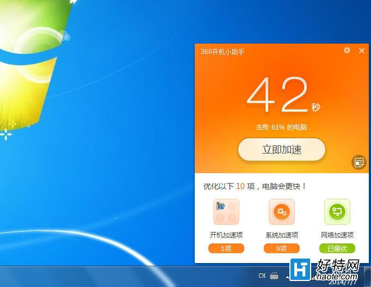The image size is (371, 287).
Task: Click the 击败 61% 的电脑 text
Action: coord(282,127)
